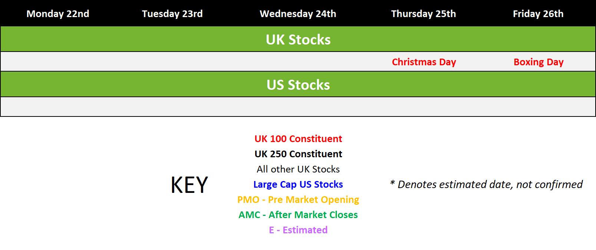Click the estimated date footnote text
Viewport: 596px width, 250px height.
click(x=486, y=184)
